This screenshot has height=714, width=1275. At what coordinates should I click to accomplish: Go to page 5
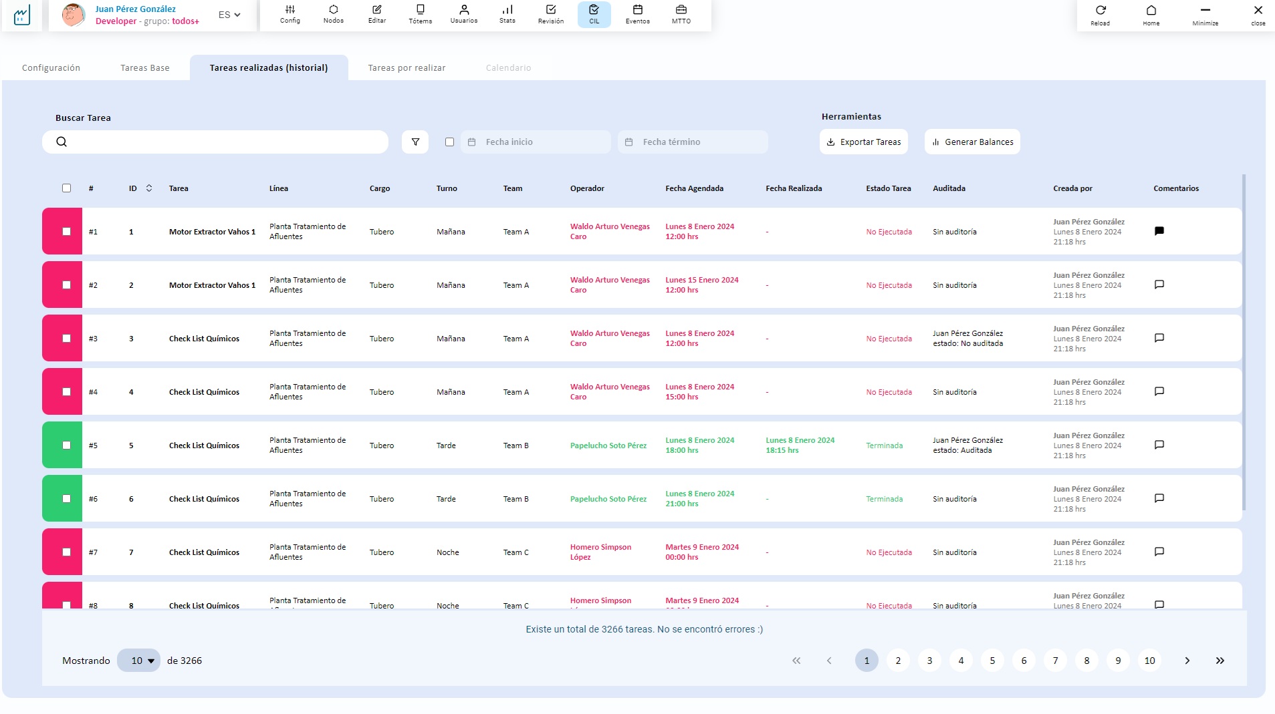(992, 661)
